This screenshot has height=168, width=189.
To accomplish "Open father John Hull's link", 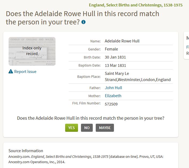I will pyautogui.click(x=113, y=88).
